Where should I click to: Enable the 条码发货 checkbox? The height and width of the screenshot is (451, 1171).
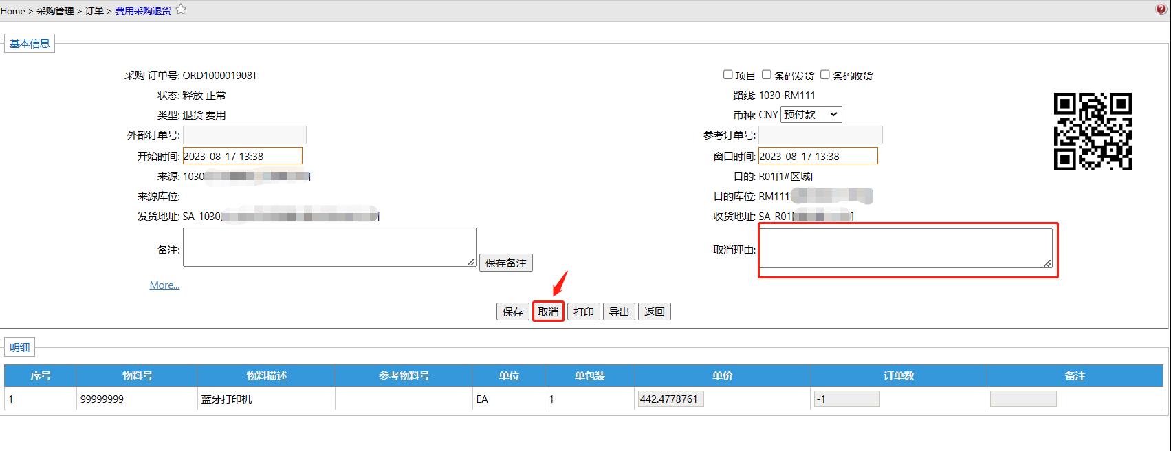click(x=766, y=74)
